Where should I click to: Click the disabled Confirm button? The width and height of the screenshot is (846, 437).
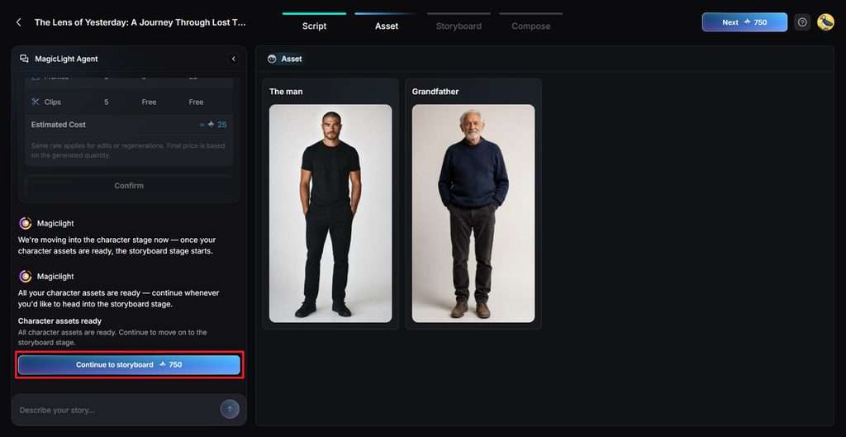pyautogui.click(x=129, y=186)
